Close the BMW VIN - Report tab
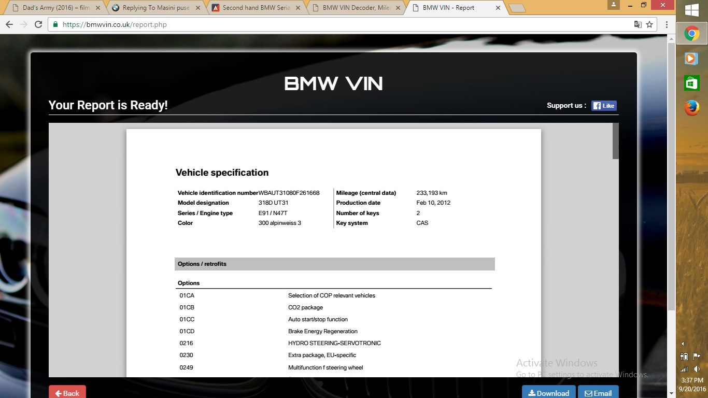 coord(498,8)
